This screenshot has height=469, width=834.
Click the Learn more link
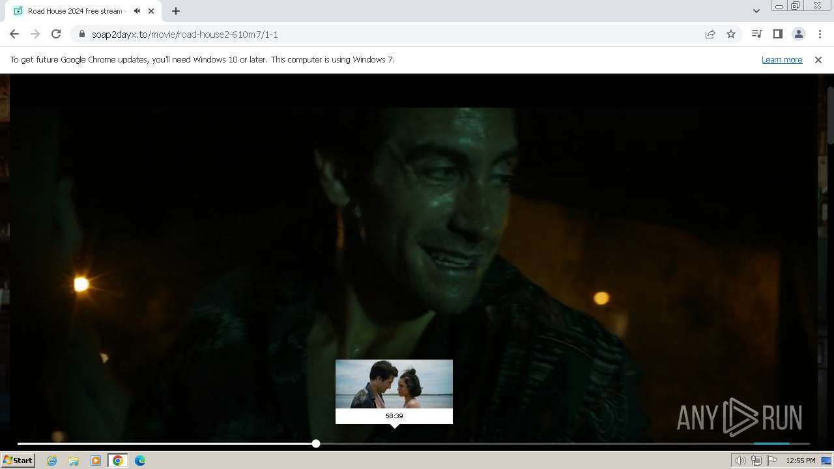(x=782, y=59)
